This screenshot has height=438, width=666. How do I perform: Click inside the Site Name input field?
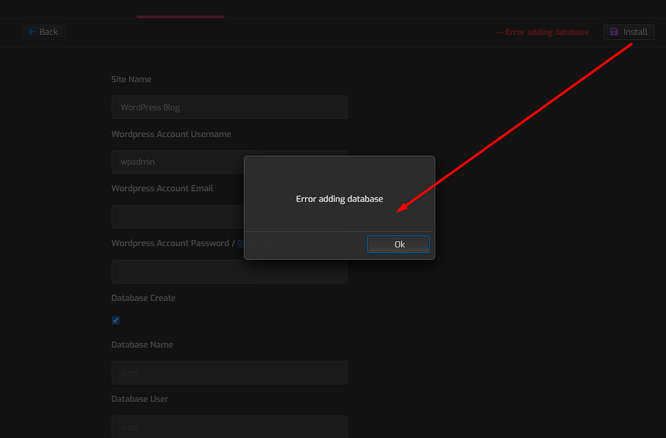click(x=229, y=107)
